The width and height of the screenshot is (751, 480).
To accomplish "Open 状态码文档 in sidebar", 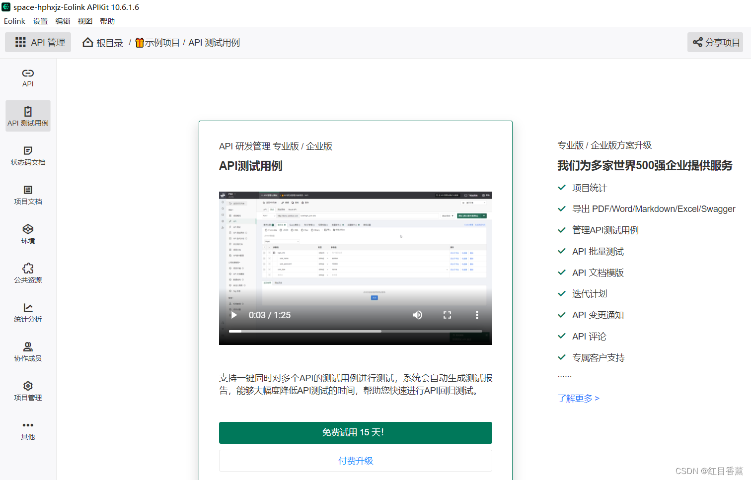I will coord(28,156).
